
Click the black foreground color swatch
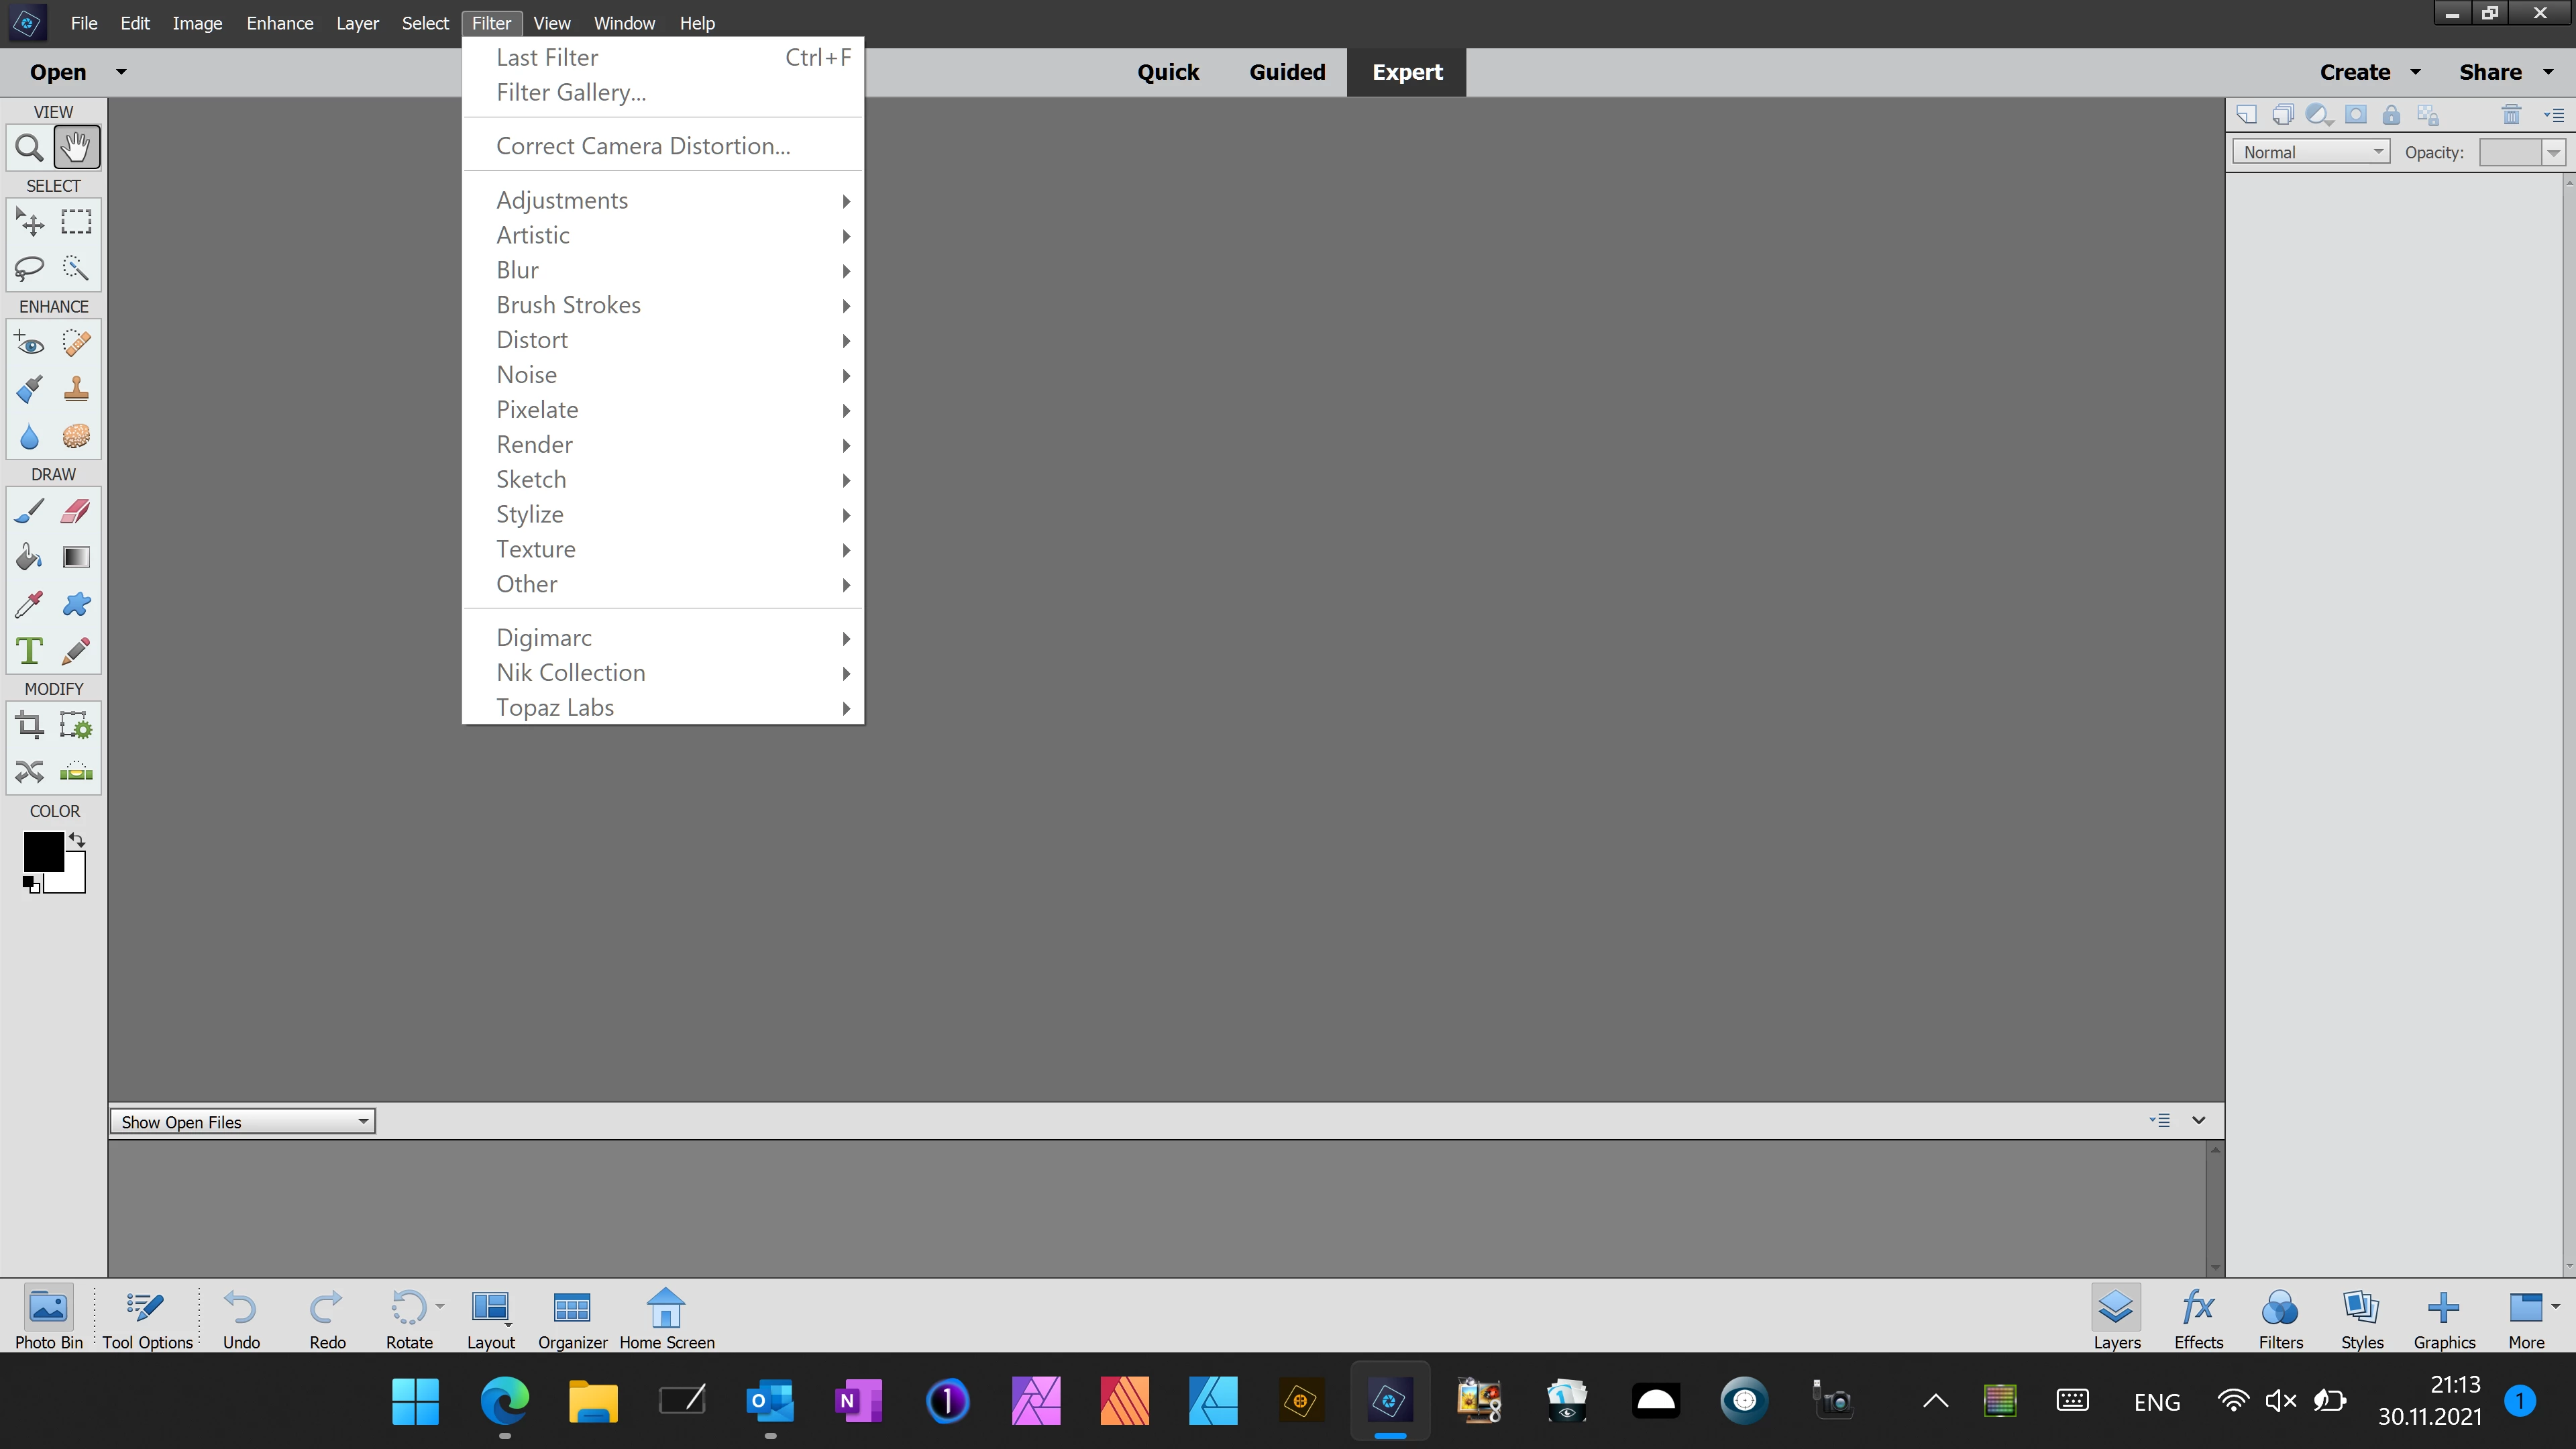(43, 852)
